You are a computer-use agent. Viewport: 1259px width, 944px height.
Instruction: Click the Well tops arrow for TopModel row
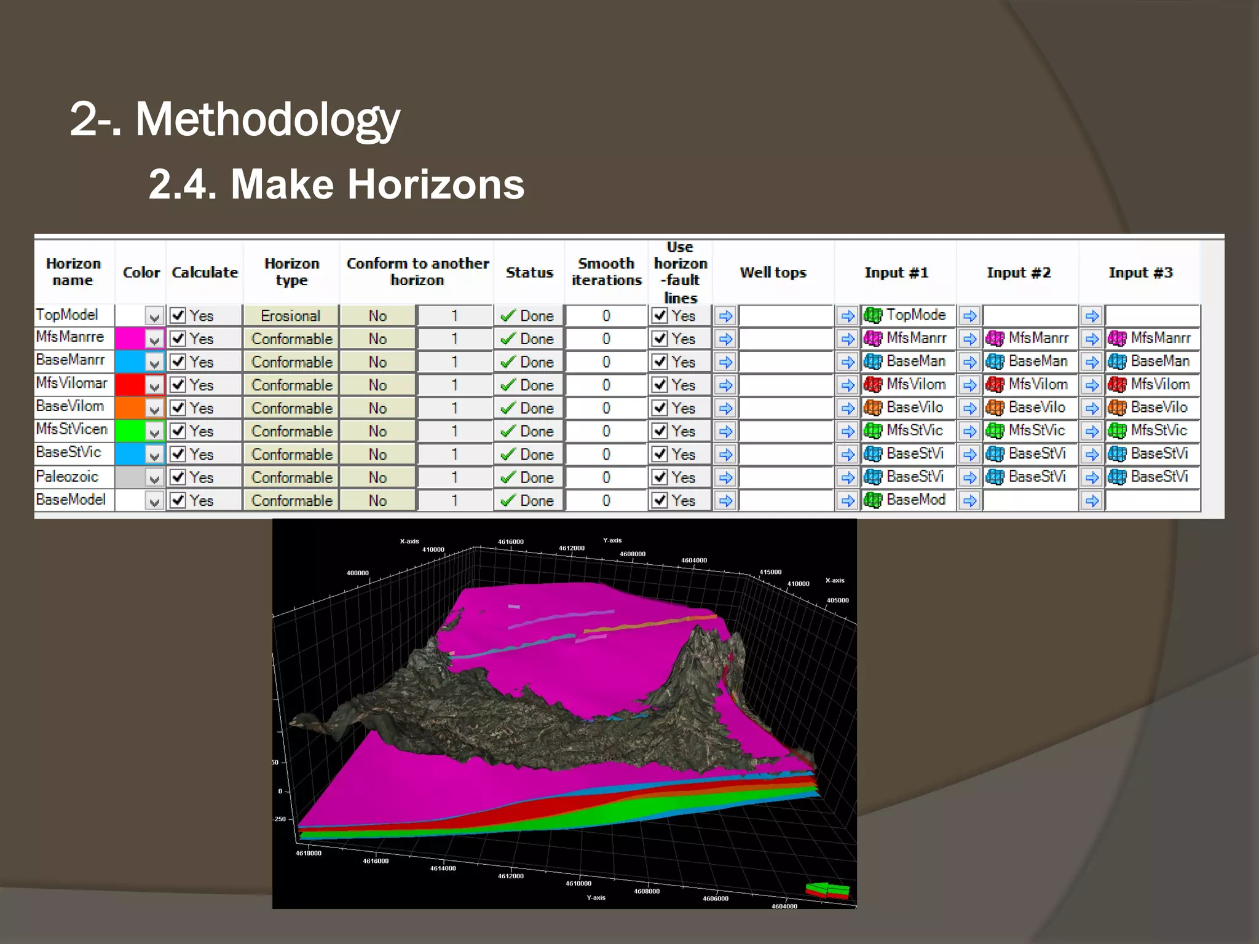[x=725, y=316]
